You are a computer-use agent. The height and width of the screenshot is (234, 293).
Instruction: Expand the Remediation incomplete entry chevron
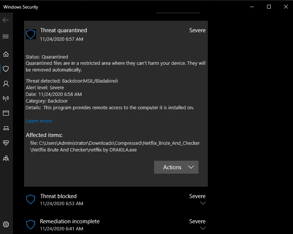203,228
